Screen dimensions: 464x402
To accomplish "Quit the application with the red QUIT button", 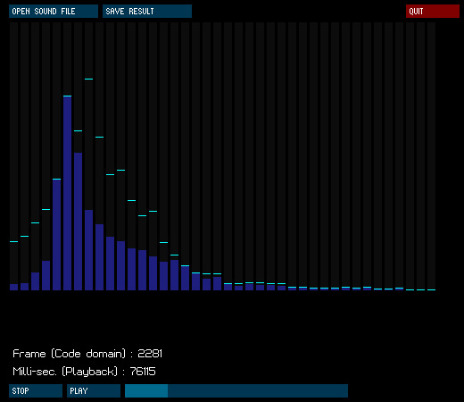I will pos(433,12).
